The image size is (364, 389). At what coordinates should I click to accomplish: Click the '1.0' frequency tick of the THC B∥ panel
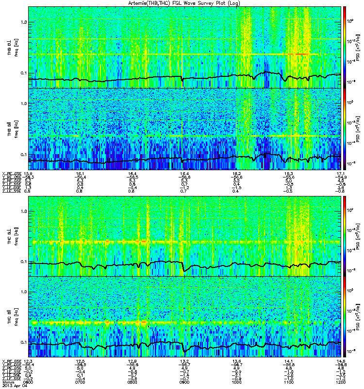pyautogui.click(x=24, y=292)
